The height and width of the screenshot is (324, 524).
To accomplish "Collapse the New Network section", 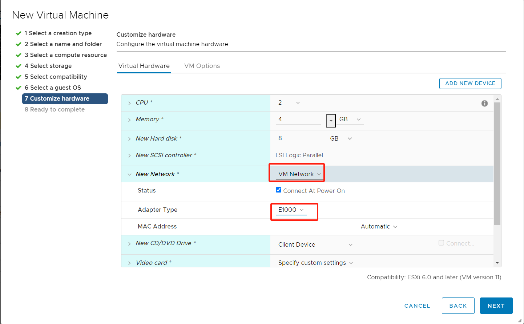I will tap(129, 174).
